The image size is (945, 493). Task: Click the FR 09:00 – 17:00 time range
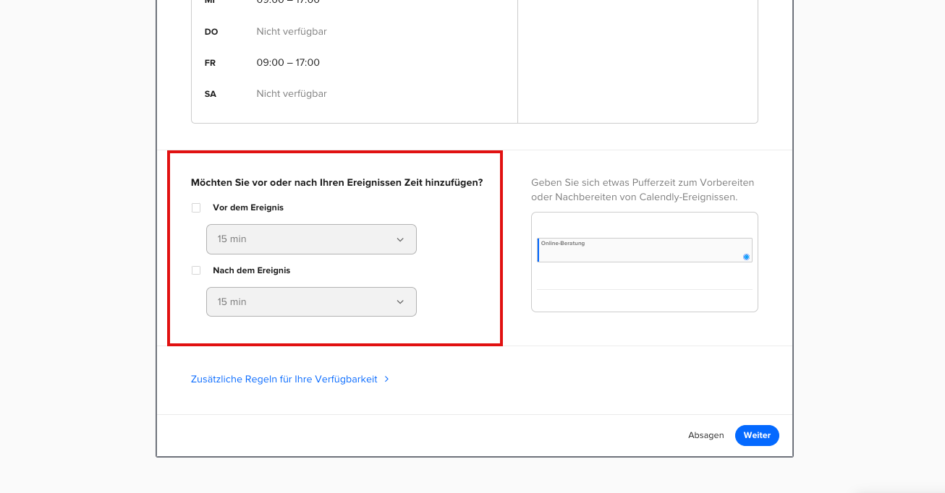pyautogui.click(x=288, y=63)
